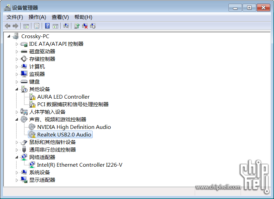Expand the 系统设备 node

point(17,173)
